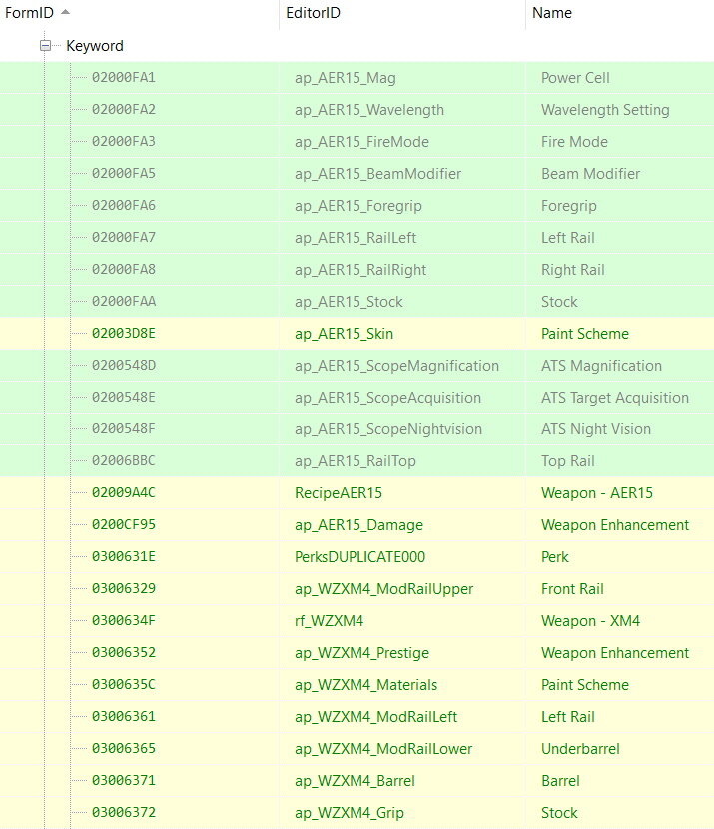
Task: Click EditorID ap_AER15_Skin
Action: (x=344, y=334)
